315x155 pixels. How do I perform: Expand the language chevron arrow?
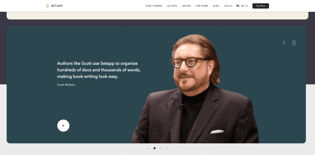247,6
